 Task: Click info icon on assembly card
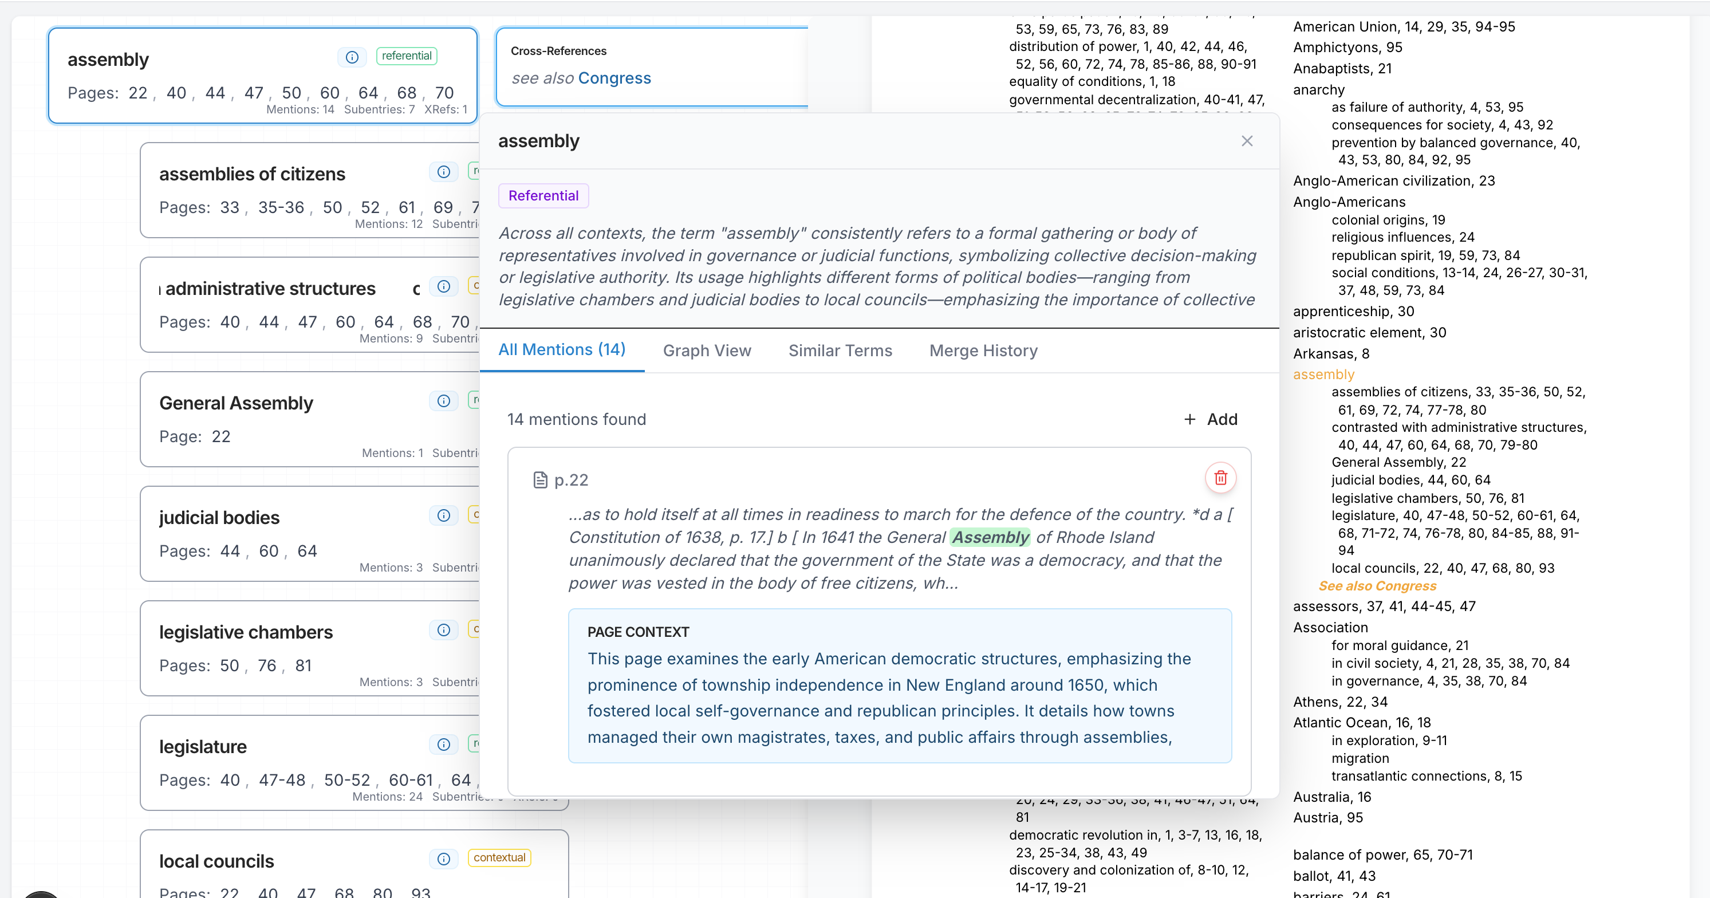coord(352,57)
